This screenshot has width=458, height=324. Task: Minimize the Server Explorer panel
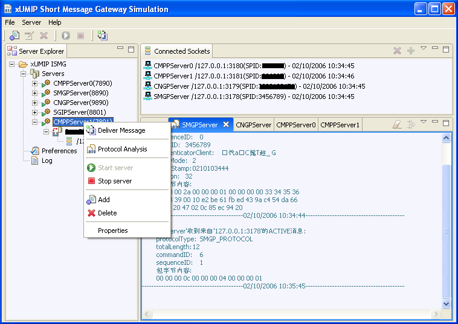120,48
